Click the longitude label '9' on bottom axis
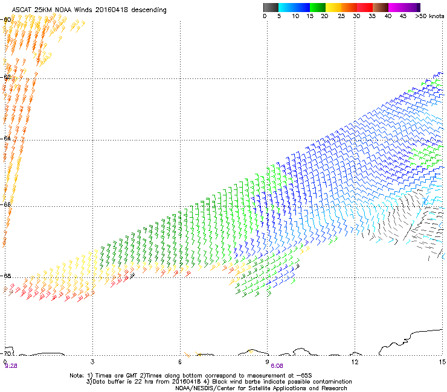The image size is (447, 392). point(267,362)
